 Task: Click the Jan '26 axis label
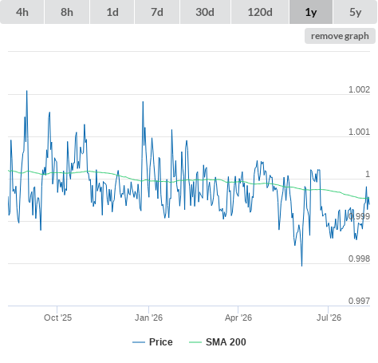148,318
